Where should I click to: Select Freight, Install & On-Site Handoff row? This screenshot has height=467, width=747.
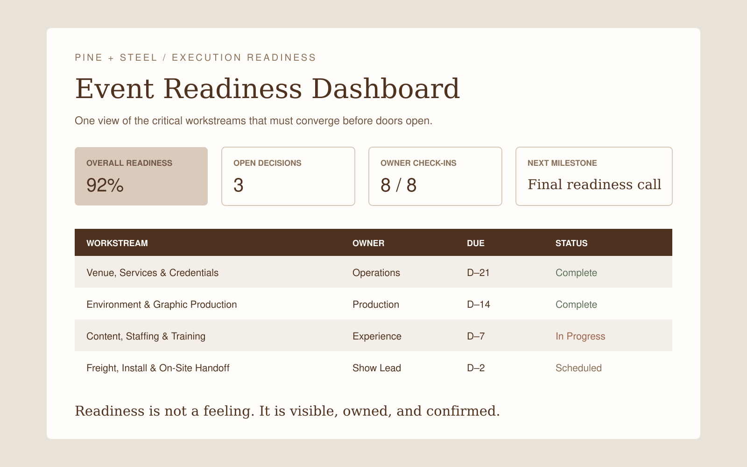click(373, 368)
